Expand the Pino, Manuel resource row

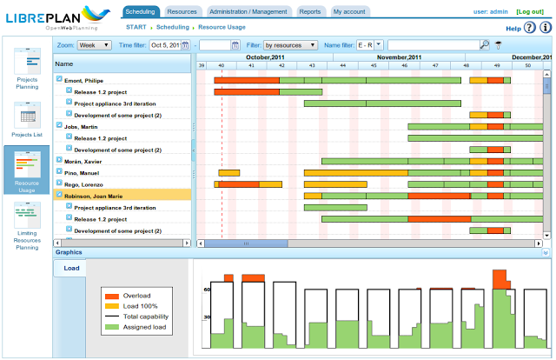click(59, 172)
